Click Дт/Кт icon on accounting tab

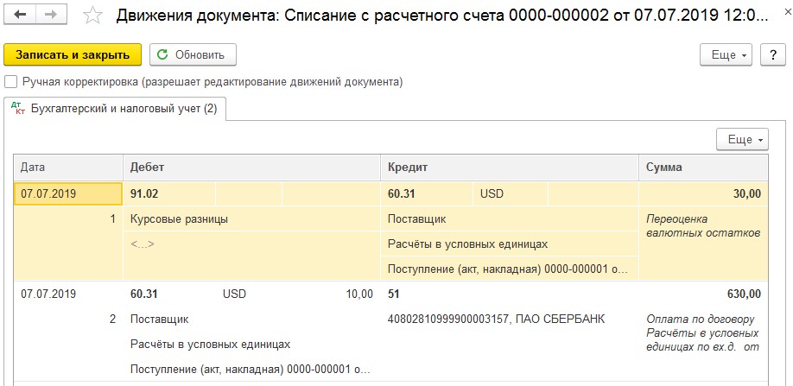click(17, 109)
